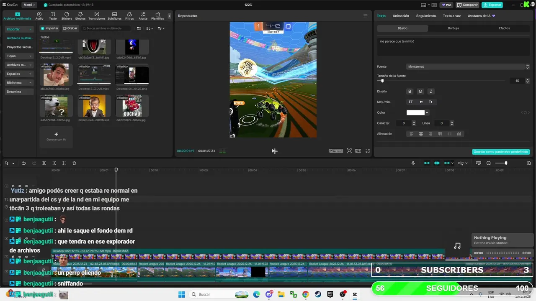The width and height of the screenshot is (536, 301).
Task: Click the undo arrow in timeline toolbar
Action: (x=24, y=163)
